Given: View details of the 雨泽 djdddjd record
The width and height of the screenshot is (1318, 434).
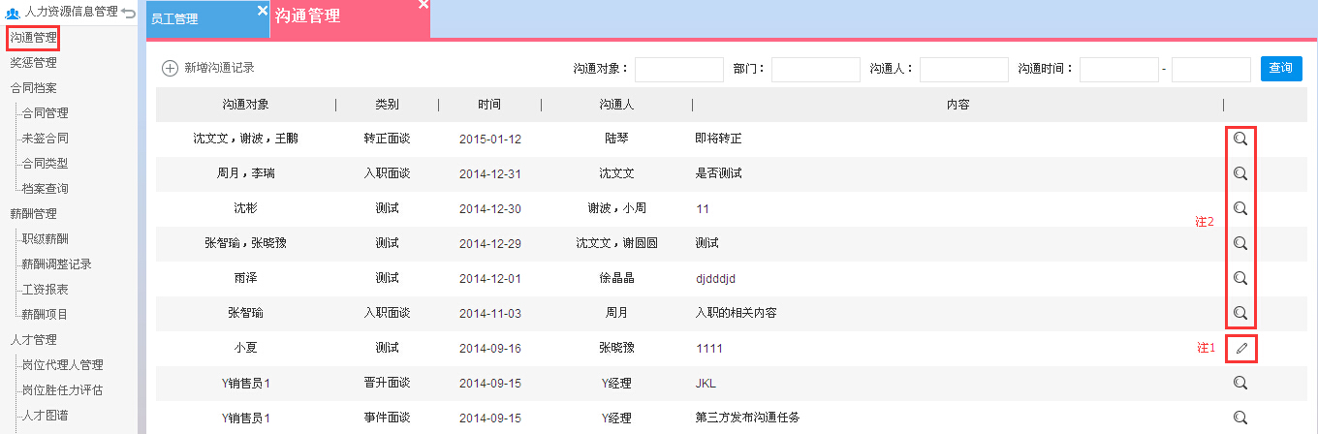Looking at the screenshot, I should pyautogui.click(x=1240, y=278).
